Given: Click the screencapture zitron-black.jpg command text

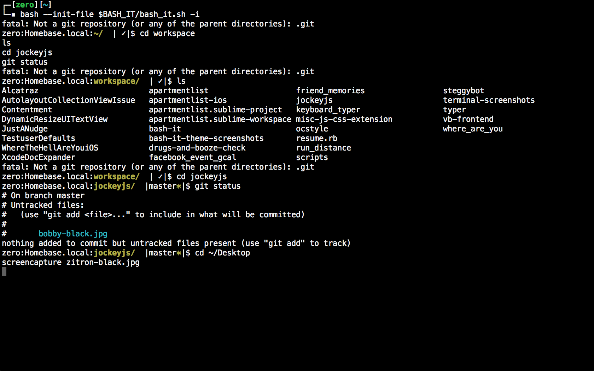Looking at the screenshot, I should [71, 263].
